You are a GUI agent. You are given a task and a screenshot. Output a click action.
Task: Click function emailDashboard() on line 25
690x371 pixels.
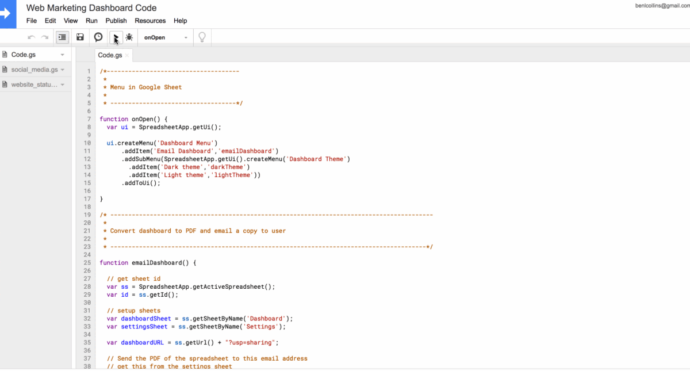[148, 263]
